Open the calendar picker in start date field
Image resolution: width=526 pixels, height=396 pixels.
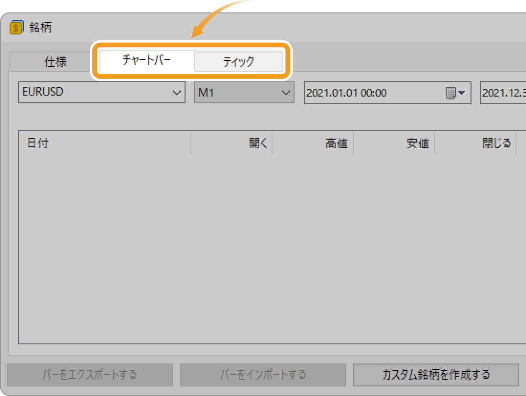(x=455, y=93)
